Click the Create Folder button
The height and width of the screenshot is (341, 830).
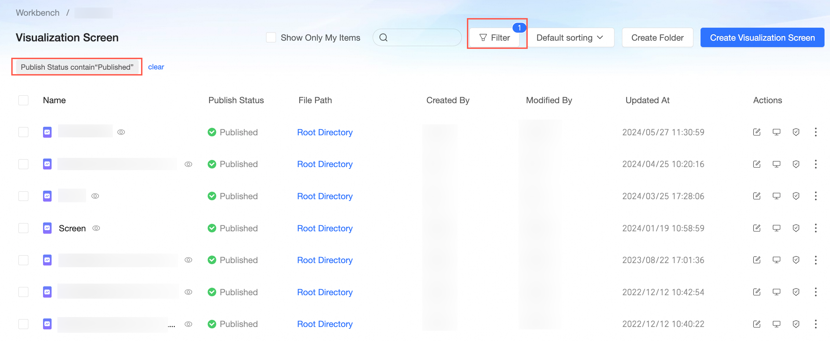tap(658, 38)
